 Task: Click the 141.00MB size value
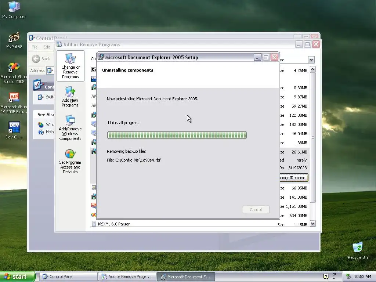298,197
